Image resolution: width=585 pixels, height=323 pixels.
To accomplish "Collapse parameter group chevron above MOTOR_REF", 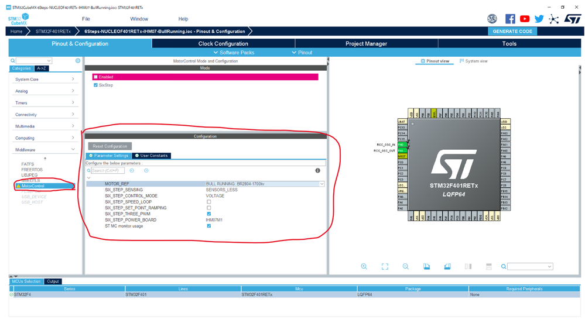I will click(x=88, y=178).
